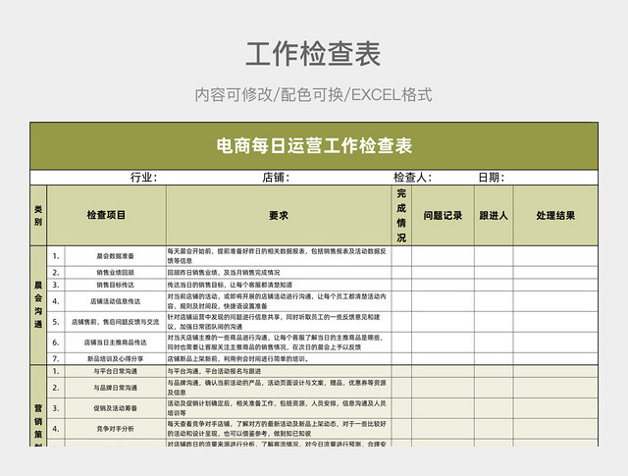This screenshot has width=628, height=476.
Task: Click the empty 处理结果 cell for 促销及活动筹备
Action: point(555,408)
